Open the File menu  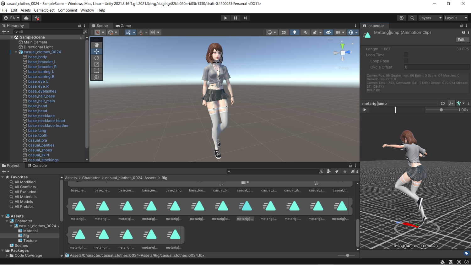pyautogui.click(x=4, y=10)
